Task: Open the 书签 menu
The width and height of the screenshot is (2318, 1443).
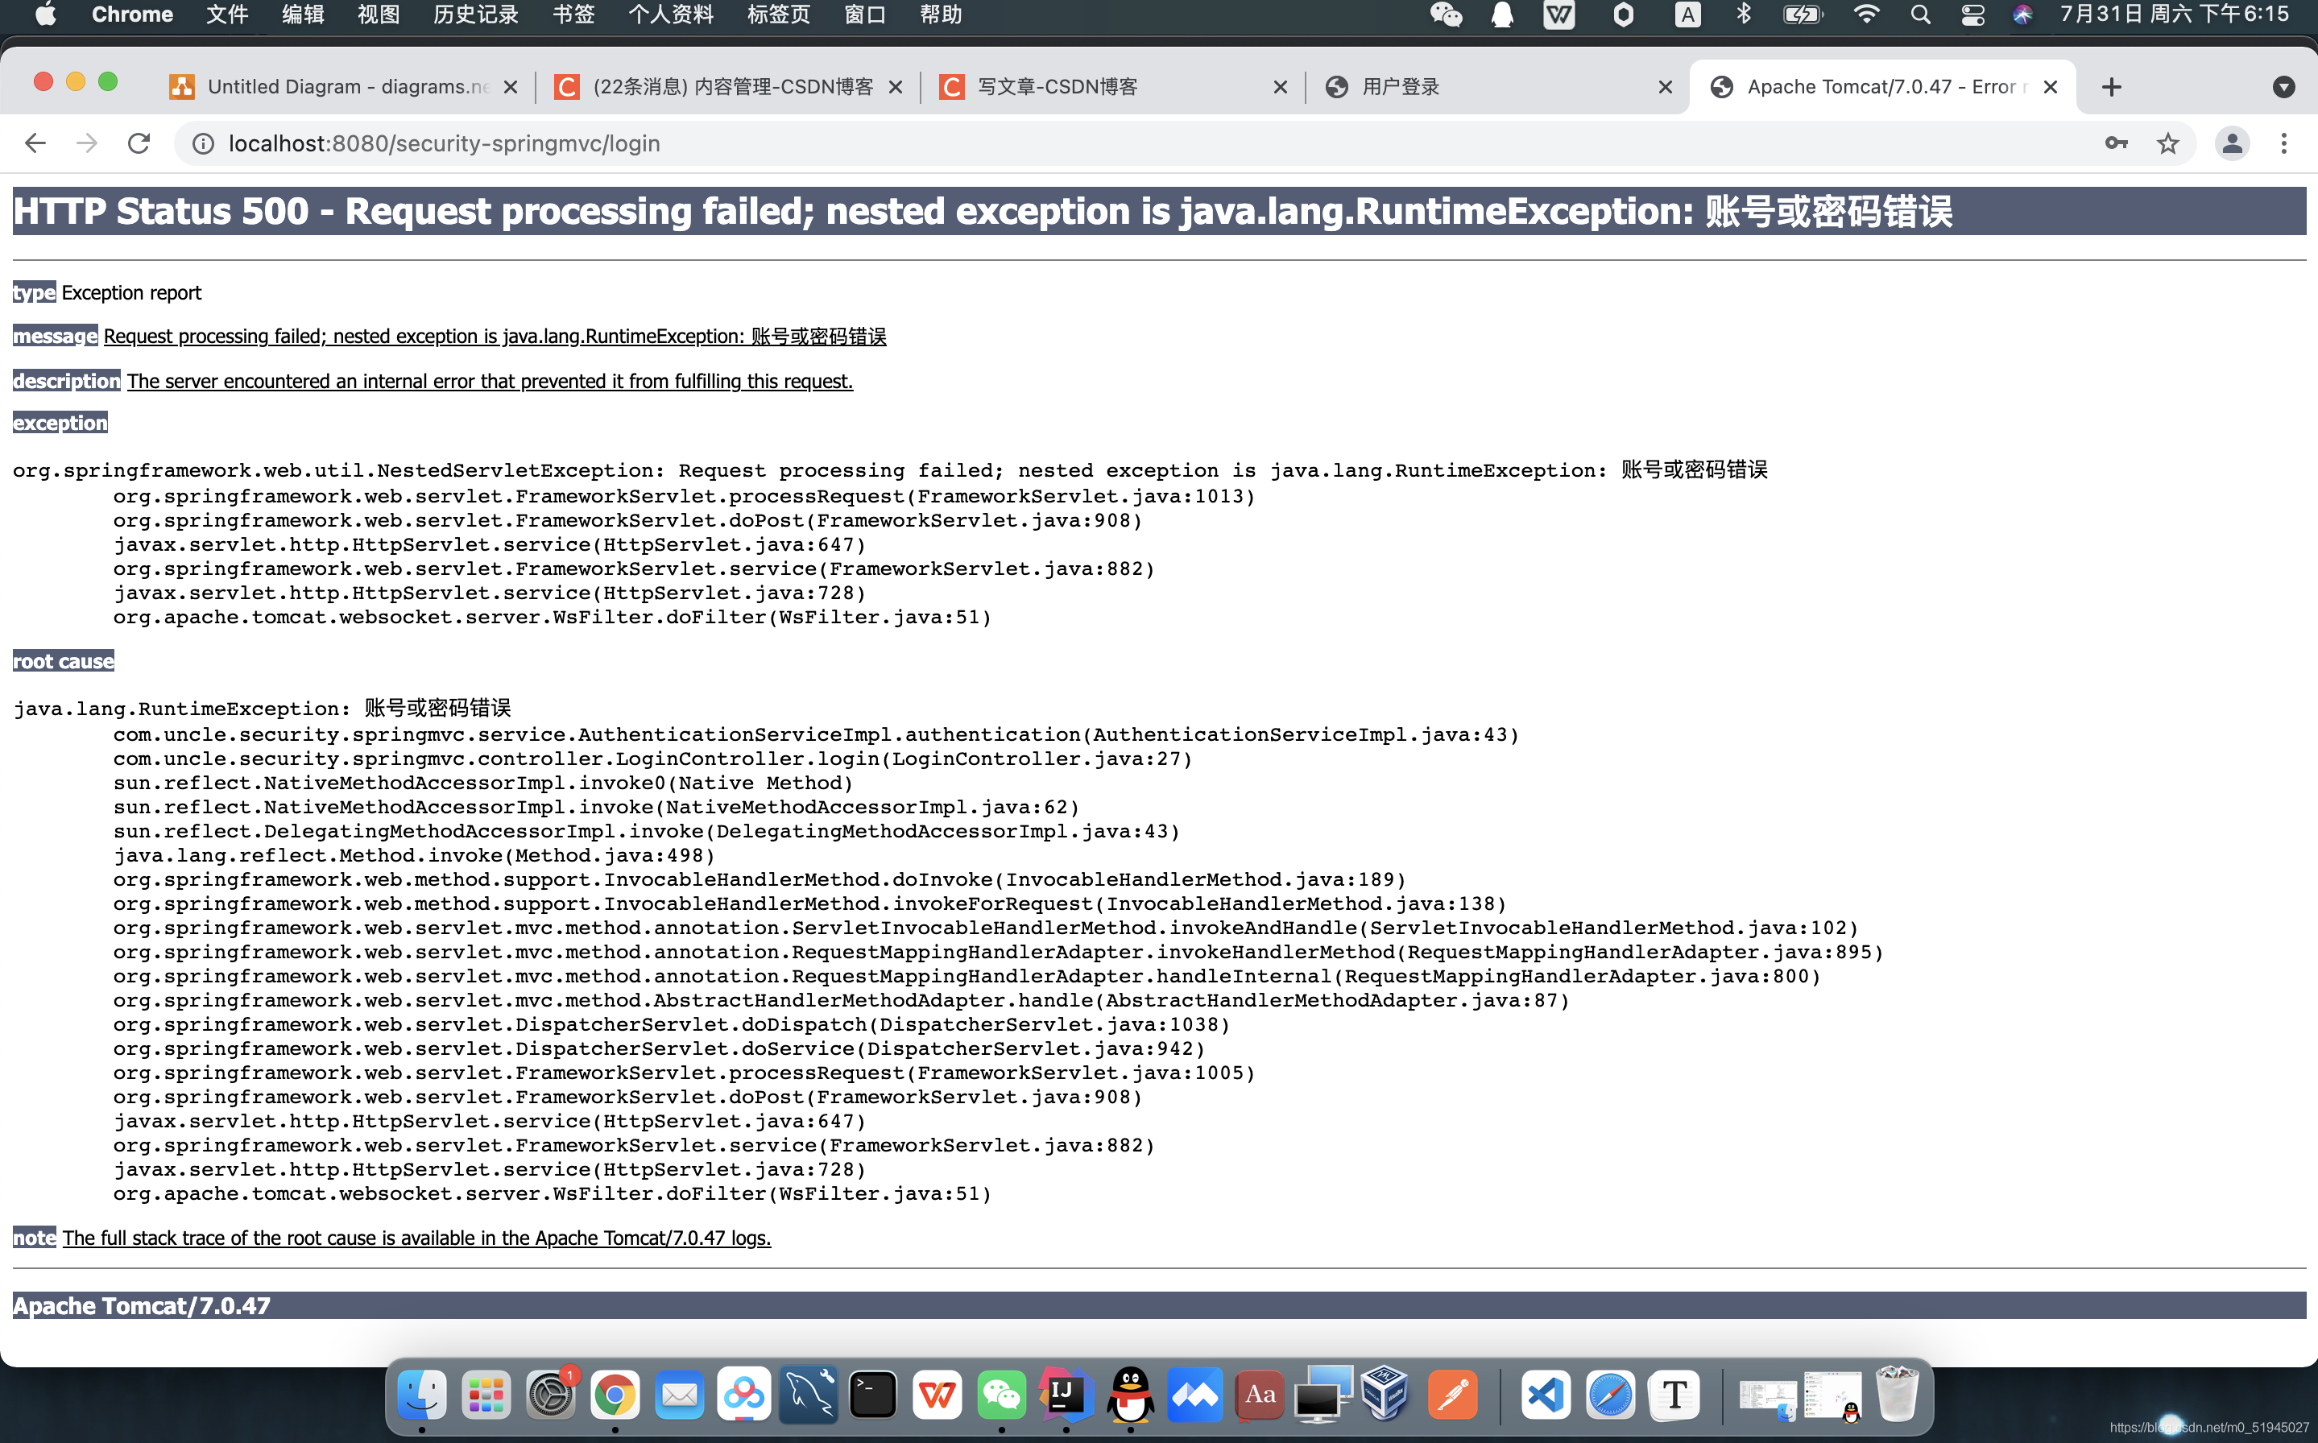Action: click(573, 14)
